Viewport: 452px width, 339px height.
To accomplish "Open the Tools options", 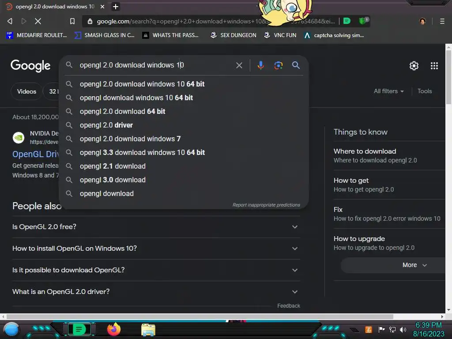I will (425, 91).
